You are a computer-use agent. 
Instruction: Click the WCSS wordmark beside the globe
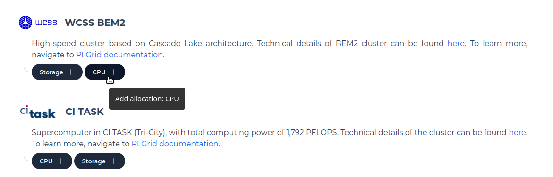point(46,23)
